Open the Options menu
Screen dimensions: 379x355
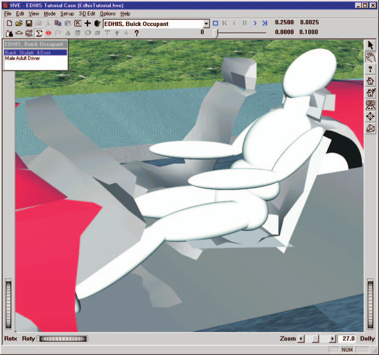tap(108, 14)
